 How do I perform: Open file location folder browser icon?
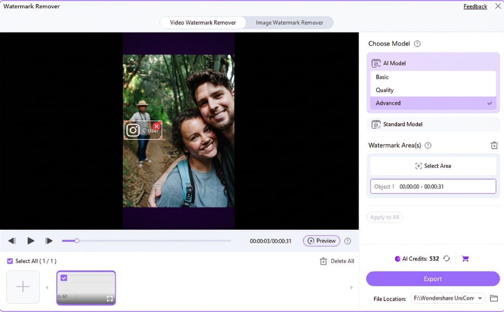(x=493, y=298)
